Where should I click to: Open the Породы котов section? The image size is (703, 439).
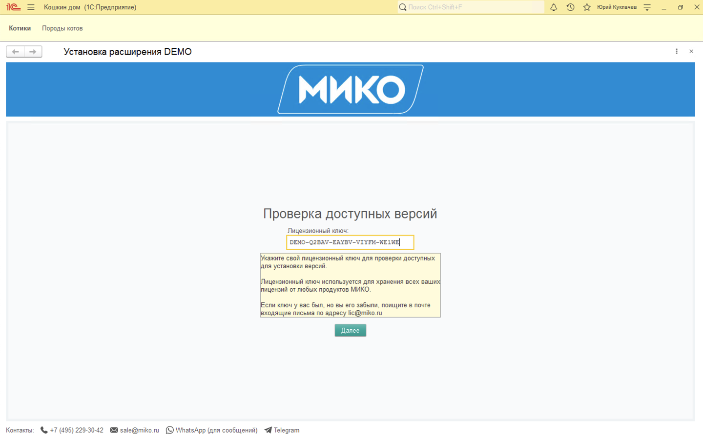(62, 28)
